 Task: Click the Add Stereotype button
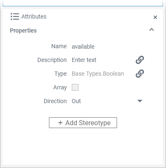(83, 123)
